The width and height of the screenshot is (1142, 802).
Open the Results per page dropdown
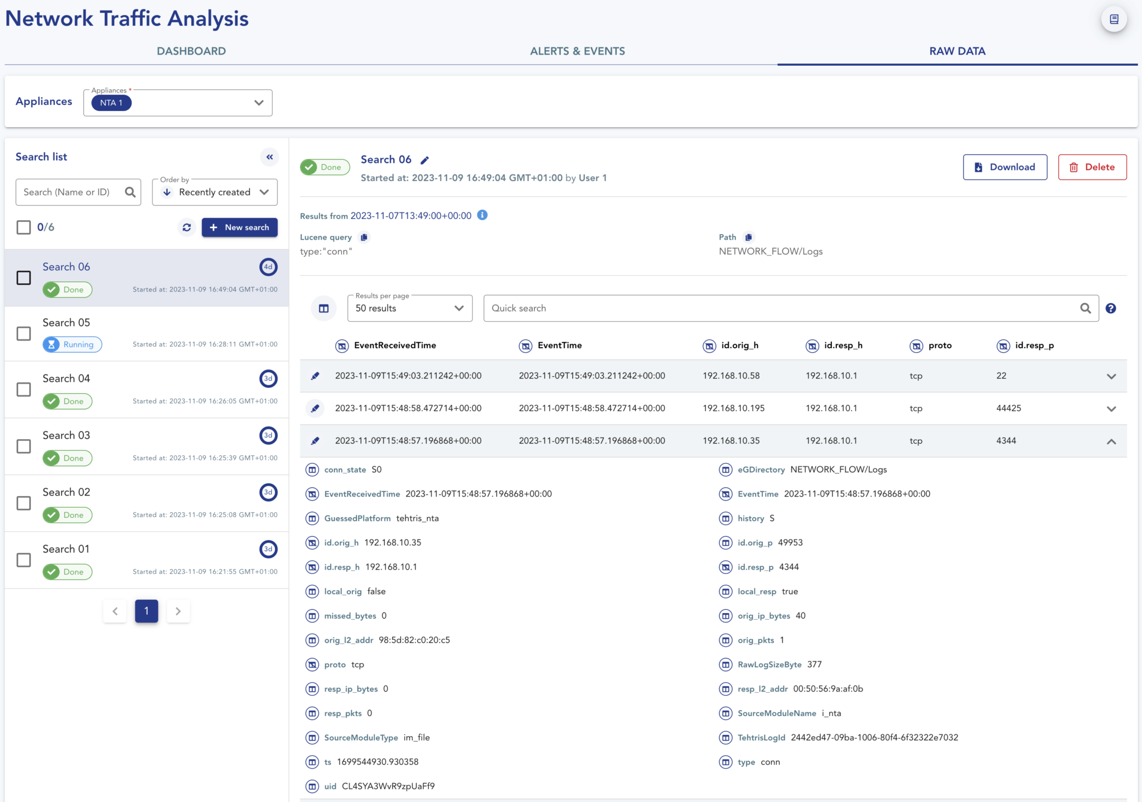pyautogui.click(x=458, y=308)
